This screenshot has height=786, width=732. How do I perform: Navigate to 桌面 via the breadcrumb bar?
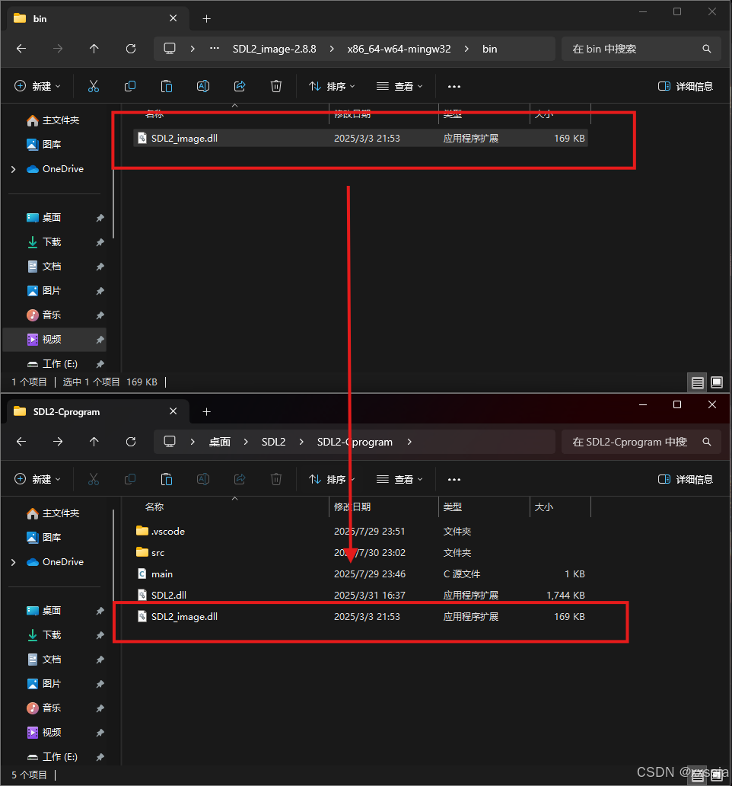(x=219, y=441)
